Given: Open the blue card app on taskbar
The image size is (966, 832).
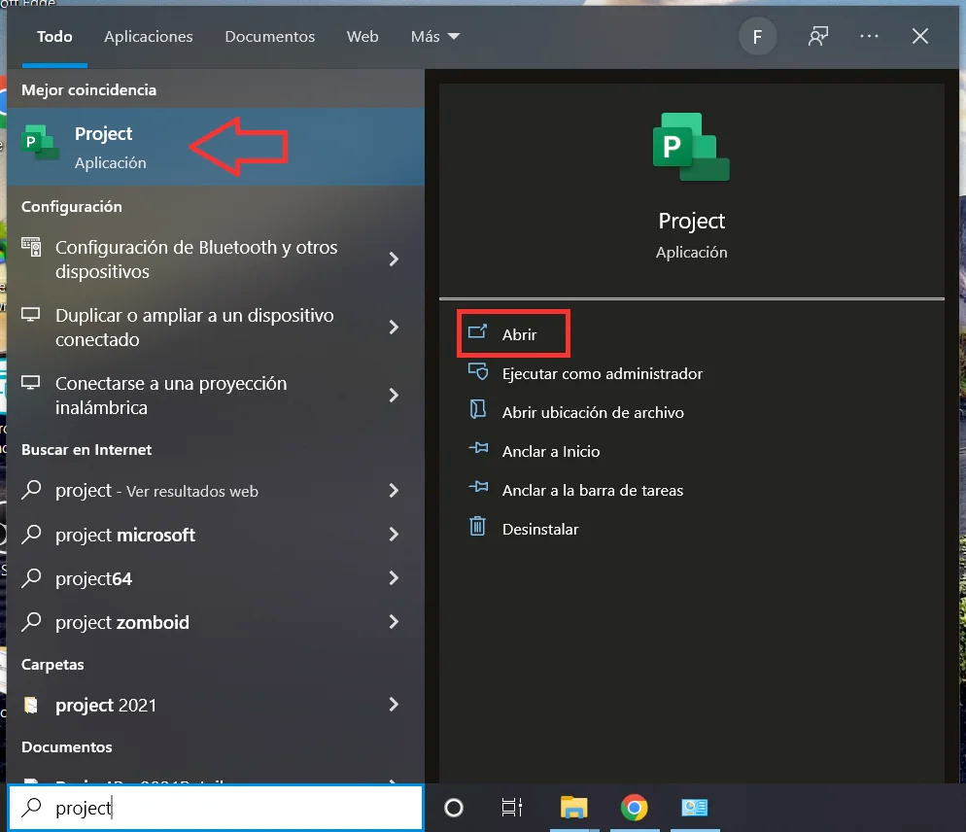Looking at the screenshot, I should coord(694,808).
